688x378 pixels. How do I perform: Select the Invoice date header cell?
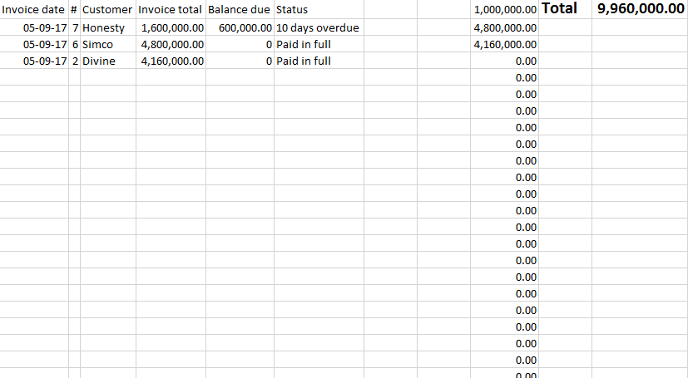[34, 10]
